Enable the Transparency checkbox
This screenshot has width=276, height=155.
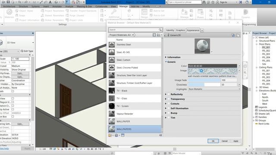coord(169,99)
